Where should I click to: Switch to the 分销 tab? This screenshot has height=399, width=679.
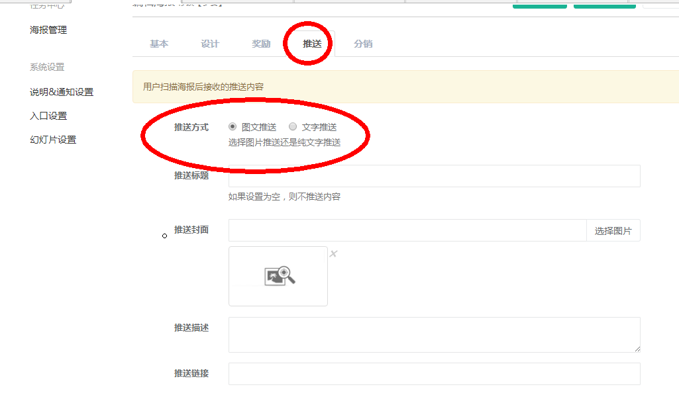(x=363, y=44)
